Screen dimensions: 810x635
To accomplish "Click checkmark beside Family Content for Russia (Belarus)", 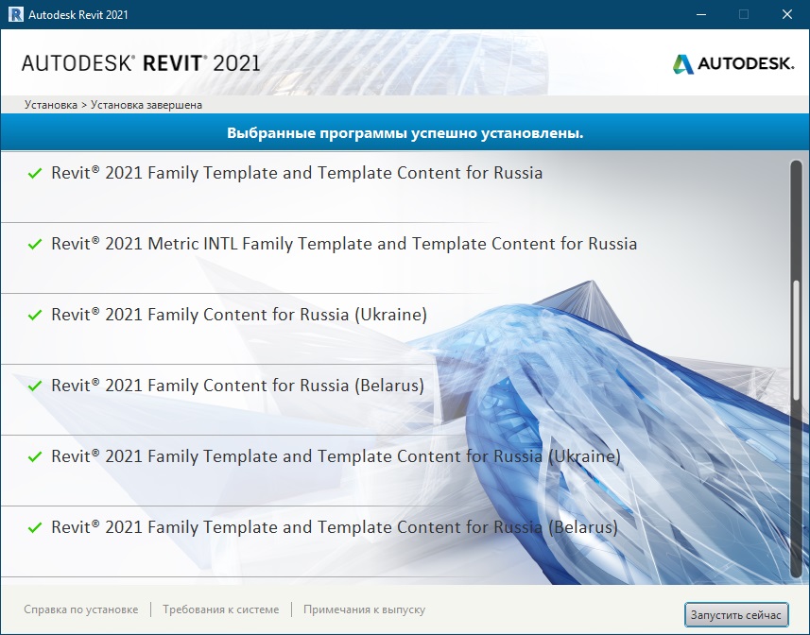I will point(35,386).
